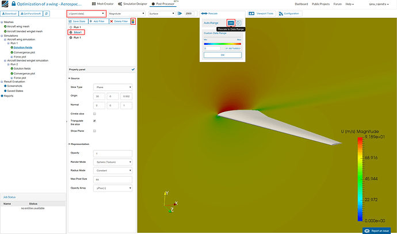Toggle visibility of the top Run 1 pipeline item
The width and height of the screenshot is (397, 234).
(71, 27)
